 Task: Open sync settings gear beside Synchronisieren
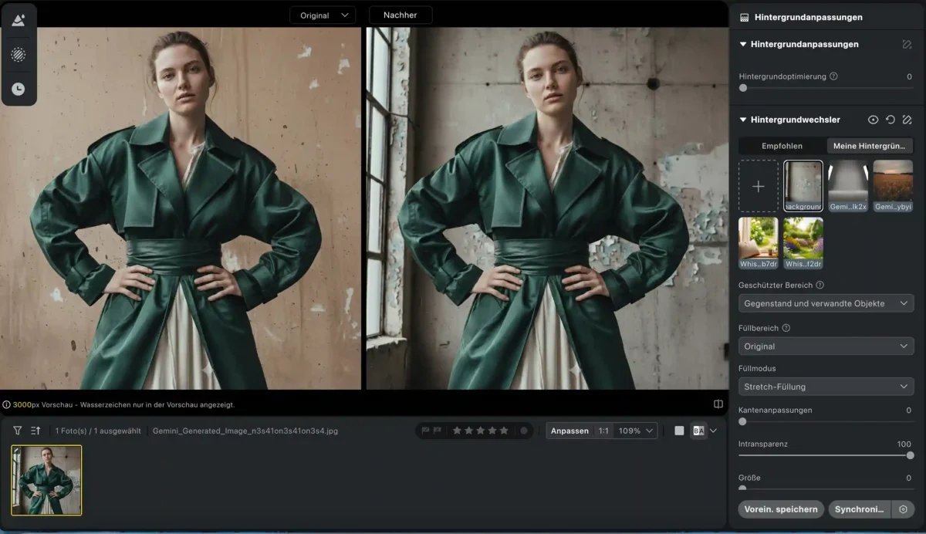pyautogui.click(x=903, y=509)
